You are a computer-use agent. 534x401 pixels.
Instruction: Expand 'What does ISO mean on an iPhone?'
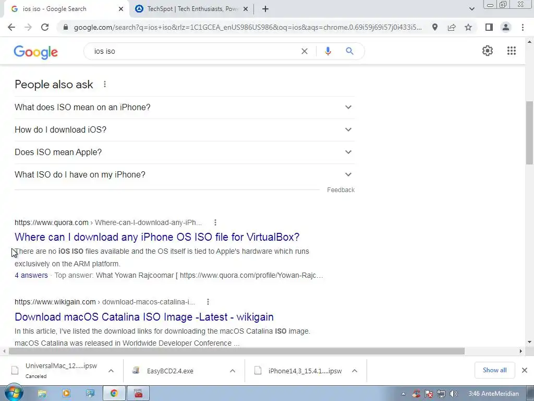point(185,108)
